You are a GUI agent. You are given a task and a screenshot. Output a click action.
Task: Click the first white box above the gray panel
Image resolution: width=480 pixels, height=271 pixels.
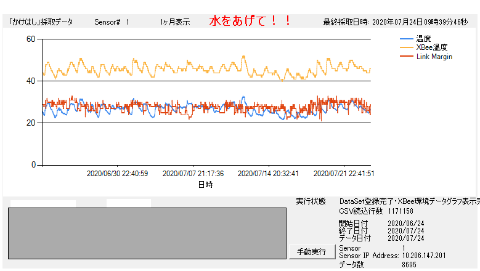[43, 203]
